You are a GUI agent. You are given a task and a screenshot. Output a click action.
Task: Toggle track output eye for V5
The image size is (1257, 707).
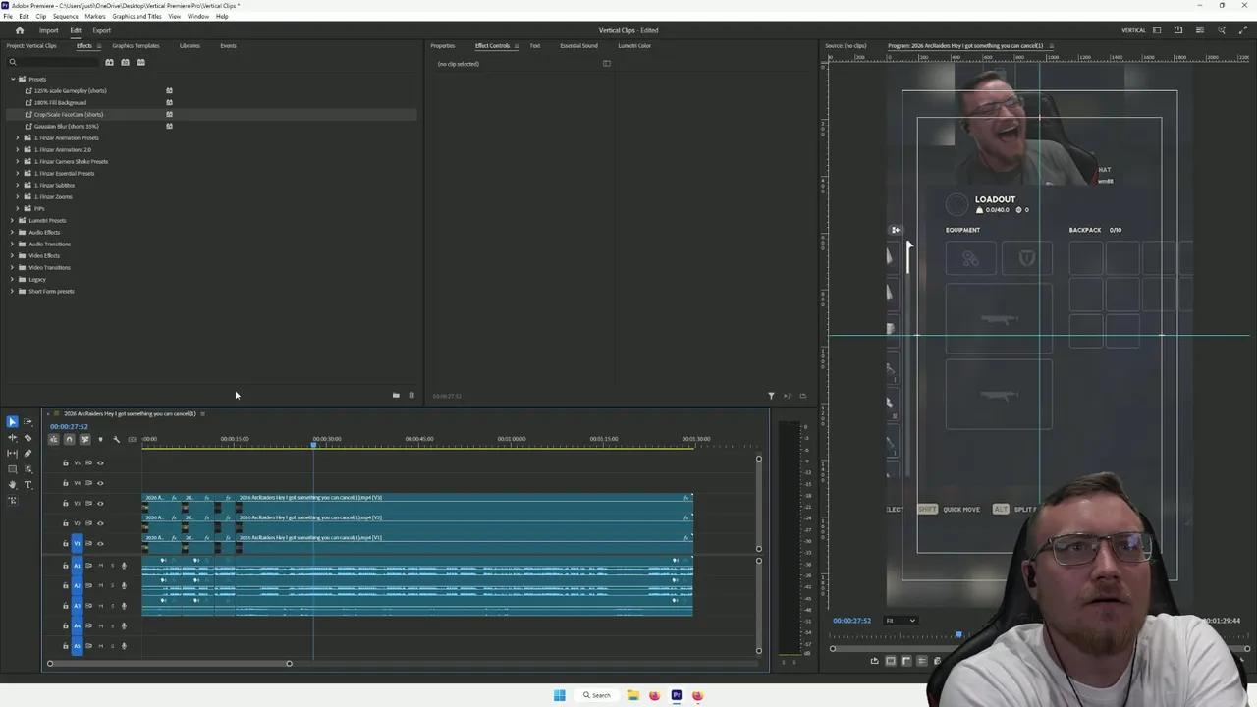(100, 462)
